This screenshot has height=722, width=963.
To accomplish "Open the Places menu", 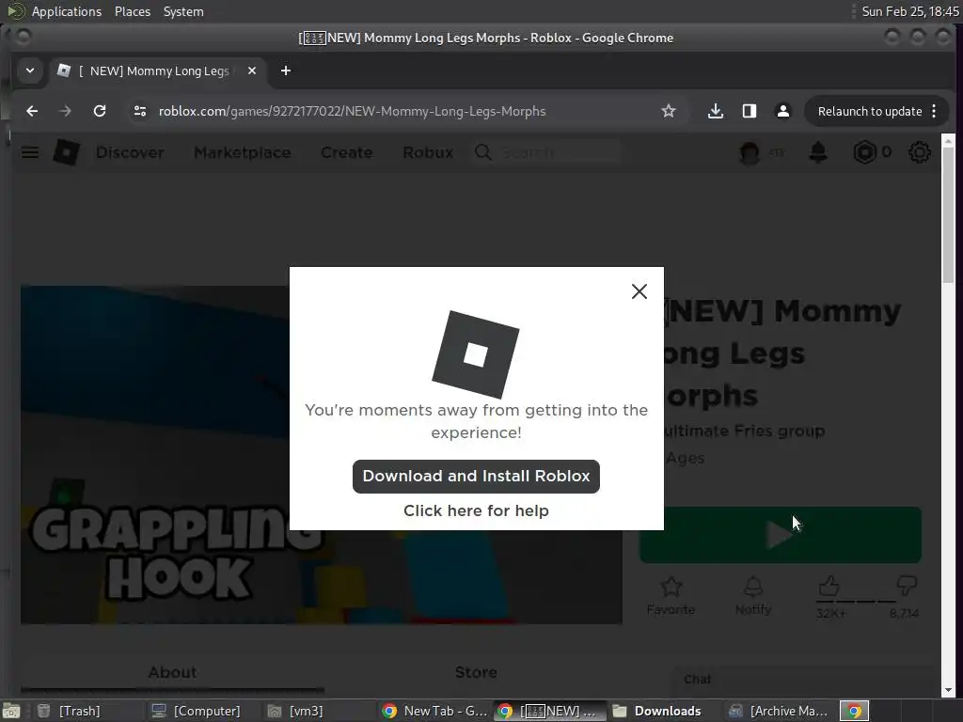I will [132, 11].
